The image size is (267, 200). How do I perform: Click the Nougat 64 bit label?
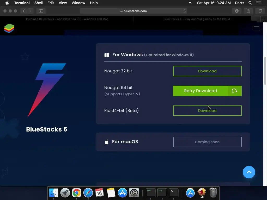(118, 87)
